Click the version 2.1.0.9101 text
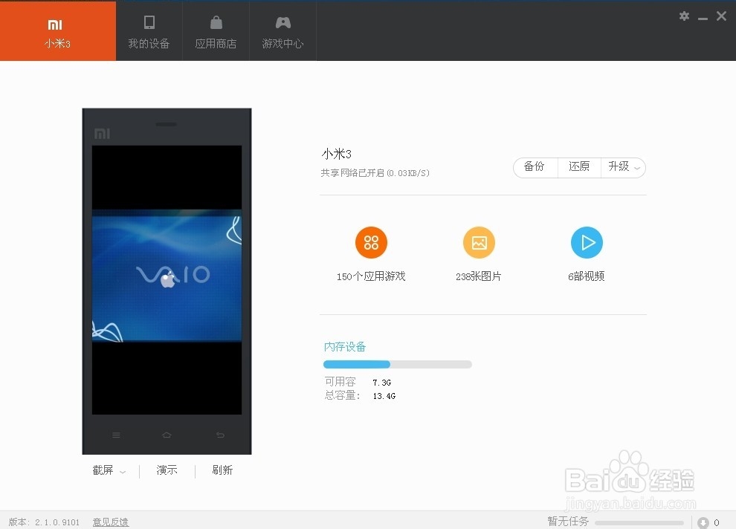The width and height of the screenshot is (736, 529). (44, 522)
